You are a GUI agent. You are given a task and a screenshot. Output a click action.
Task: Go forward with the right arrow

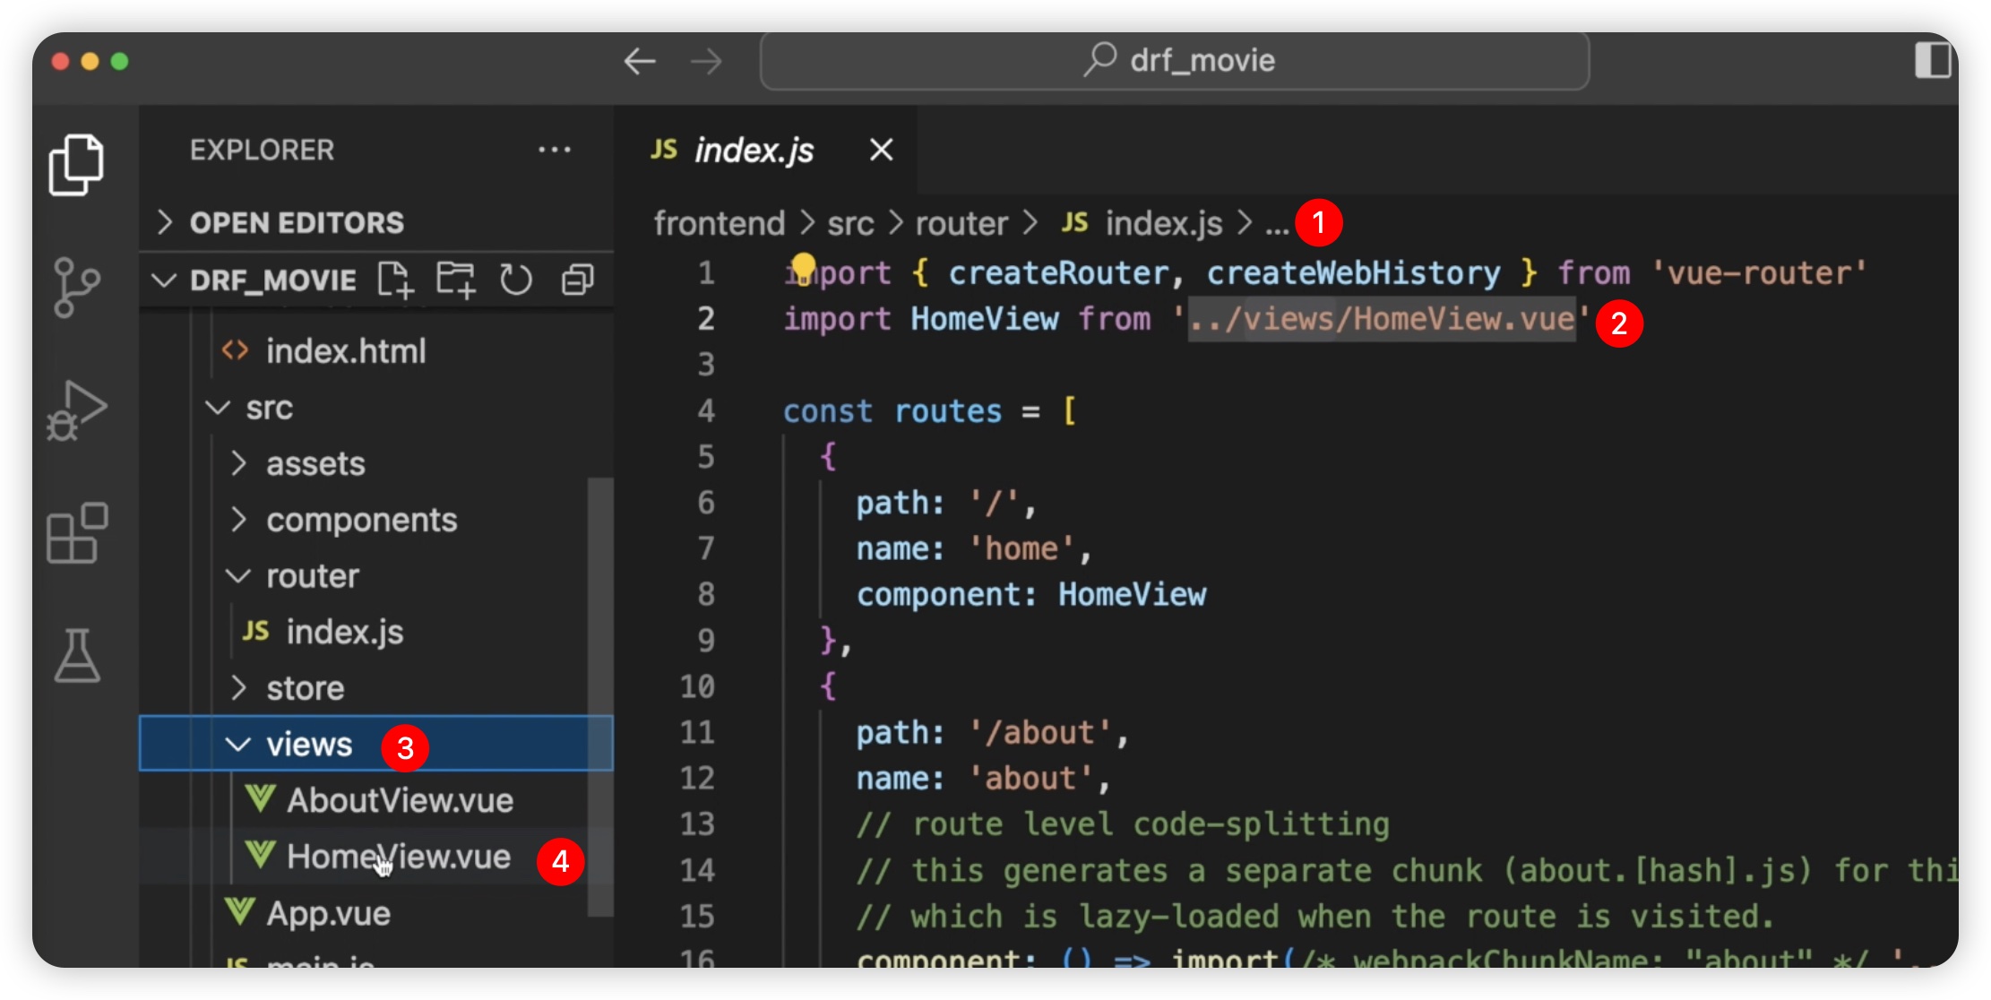point(706,61)
